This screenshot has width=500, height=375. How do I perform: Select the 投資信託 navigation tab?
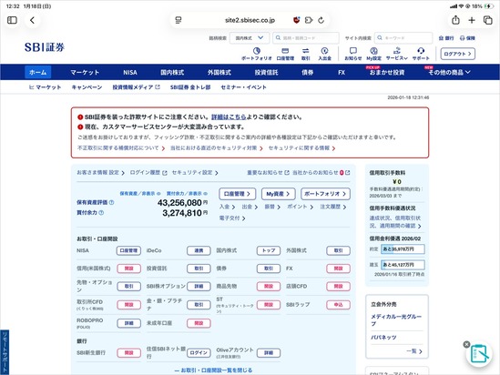[266, 72]
